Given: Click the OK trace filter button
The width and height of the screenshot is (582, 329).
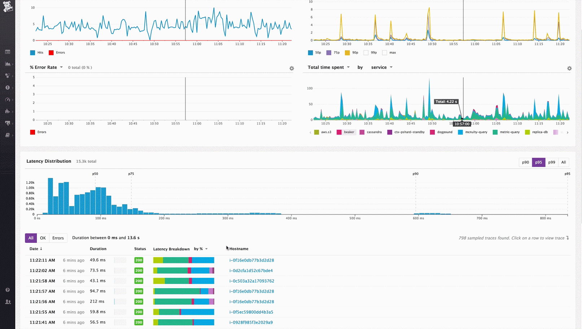Looking at the screenshot, I should click(x=43, y=238).
